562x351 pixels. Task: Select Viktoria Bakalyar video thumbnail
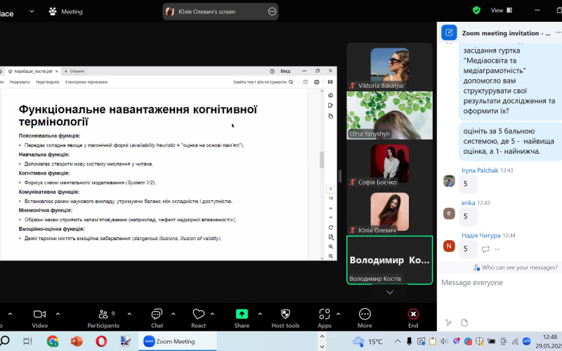point(390,67)
